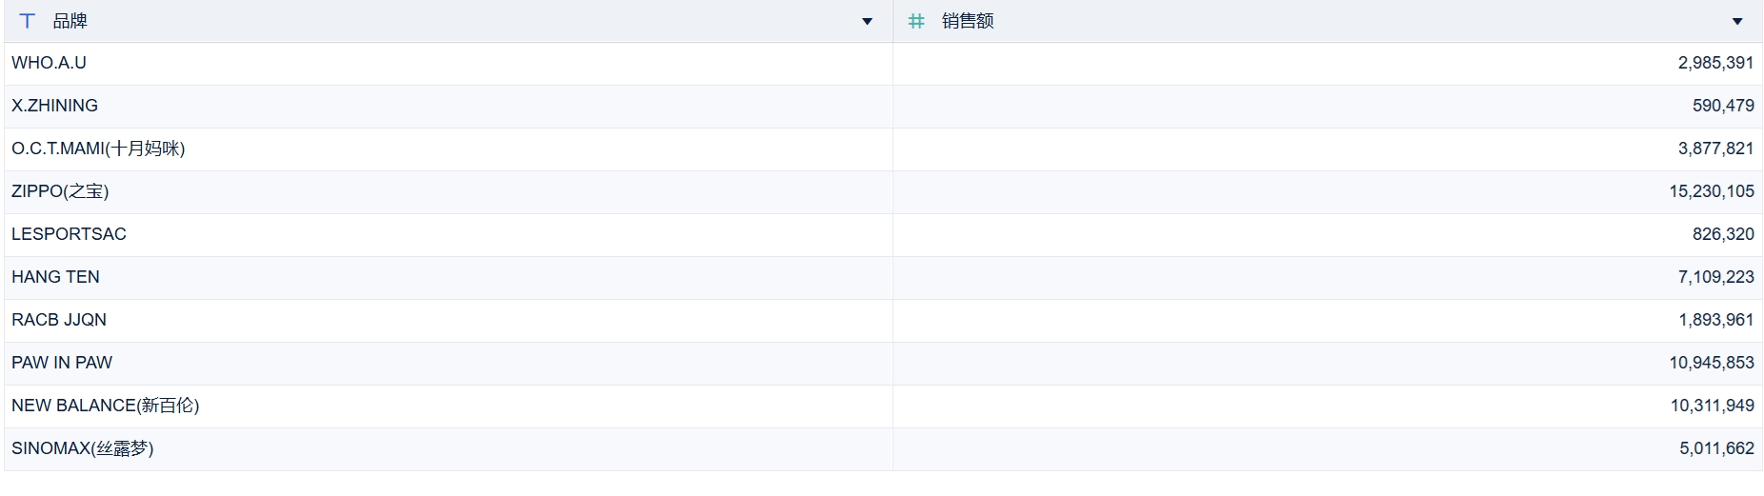Viewport: 1764px width, 496px height.
Task: Click the sales value 5,011,662
Action: point(1716,448)
